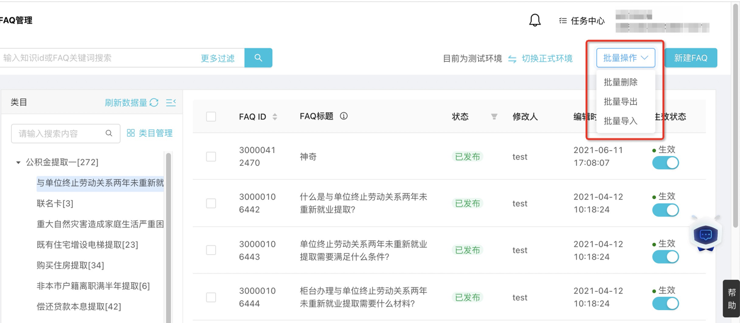Image resolution: width=740 pixels, height=323 pixels.
Task: Click the refresh data count icon
Action: [x=154, y=102]
